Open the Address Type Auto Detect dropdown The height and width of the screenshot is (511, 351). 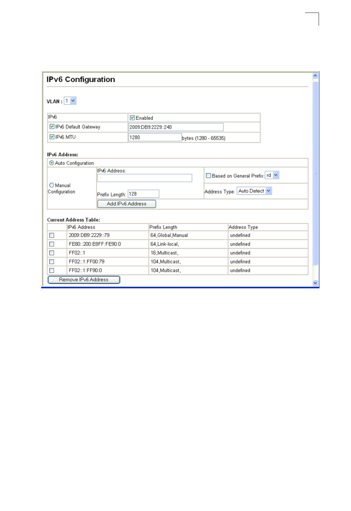point(254,191)
